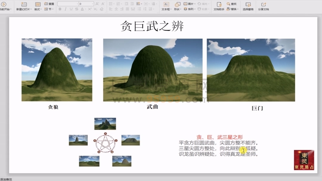The image size is (322, 181).
Task: Expand Text Box (文本框) dropdown arrow
Action: click(x=171, y=9)
